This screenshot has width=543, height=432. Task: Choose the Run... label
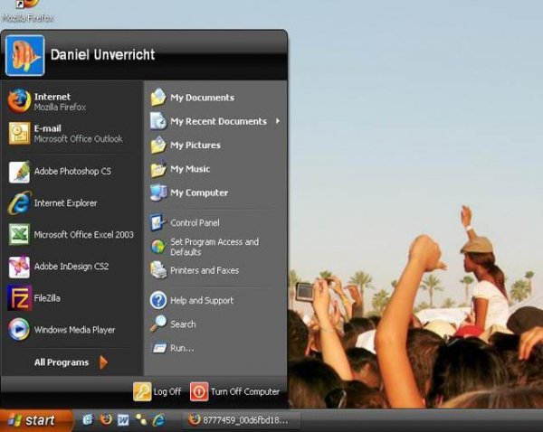coord(182,348)
